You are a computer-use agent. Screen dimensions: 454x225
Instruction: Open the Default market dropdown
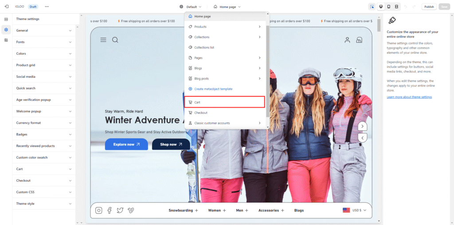coord(191,7)
